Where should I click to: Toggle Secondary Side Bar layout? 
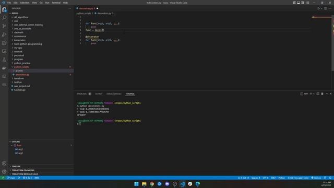pos(302,3)
